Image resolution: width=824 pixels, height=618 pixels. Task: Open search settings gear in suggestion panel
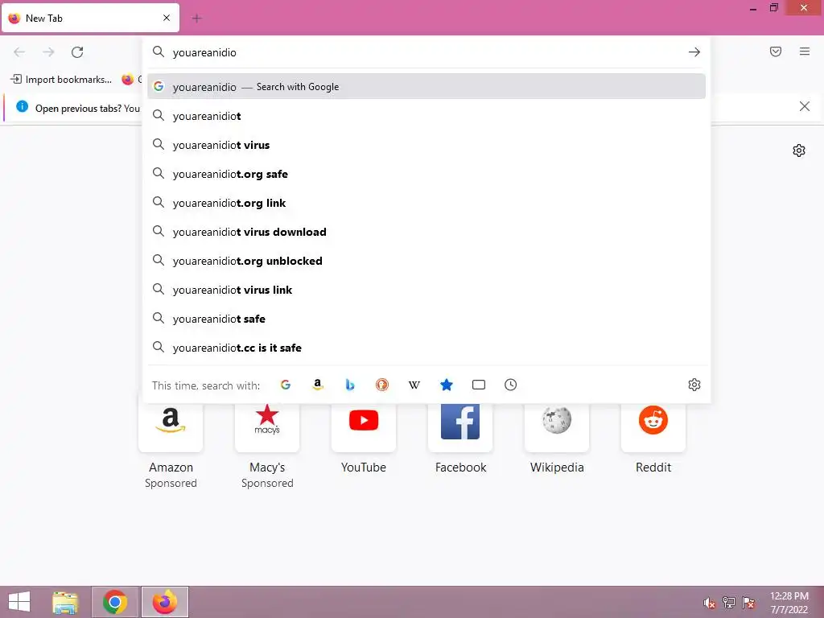click(x=694, y=385)
